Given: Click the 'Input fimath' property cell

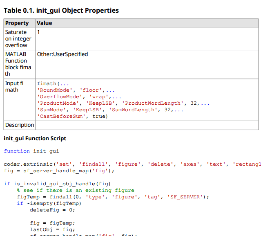Looking at the screenshot, I should [x=14, y=86].
